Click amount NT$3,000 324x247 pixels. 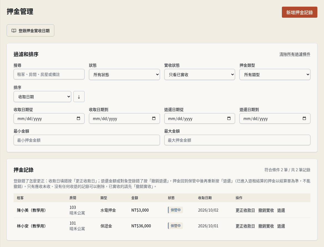pyautogui.click(x=140, y=210)
